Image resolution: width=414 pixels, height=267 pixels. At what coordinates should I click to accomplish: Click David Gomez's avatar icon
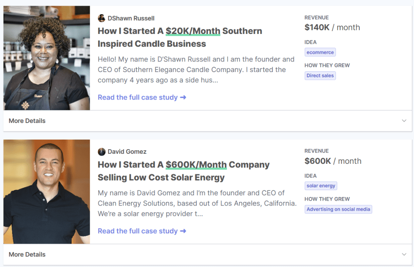click(101, 151)
